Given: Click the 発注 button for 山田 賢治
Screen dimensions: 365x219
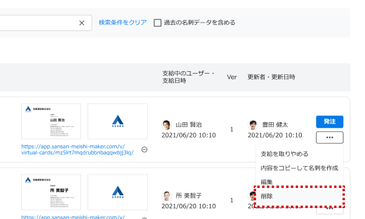Looking at the screenshot, I should point(329,122).
